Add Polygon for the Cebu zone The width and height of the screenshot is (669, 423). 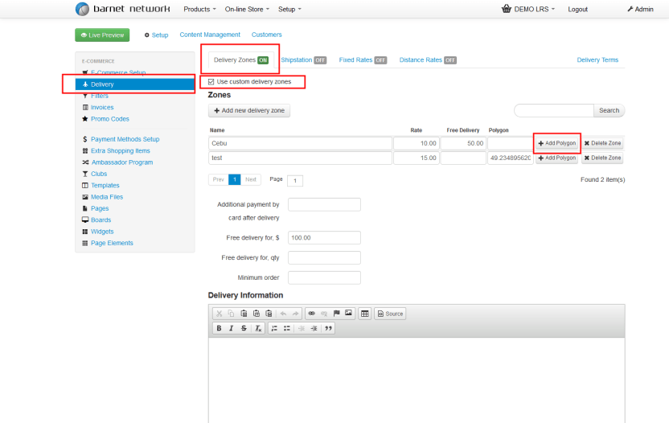[556, 143]
